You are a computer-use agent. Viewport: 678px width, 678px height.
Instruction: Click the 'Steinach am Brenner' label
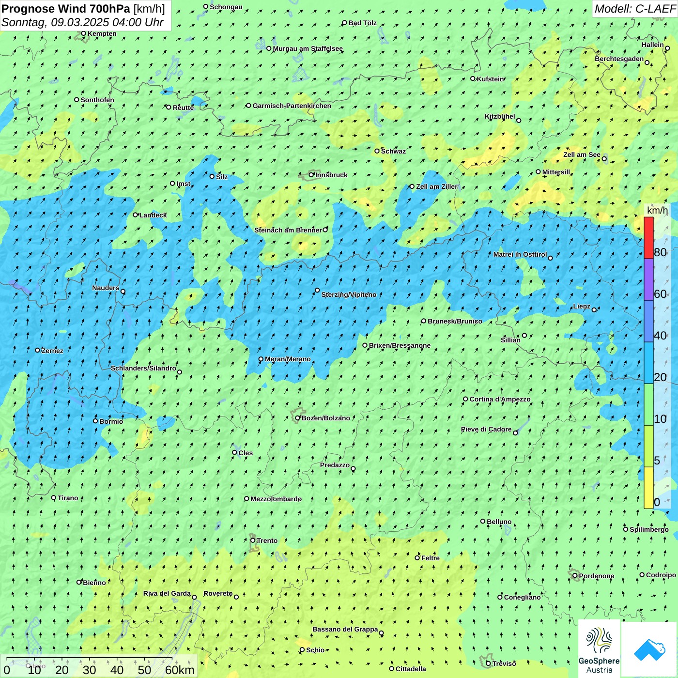point(288,230)
